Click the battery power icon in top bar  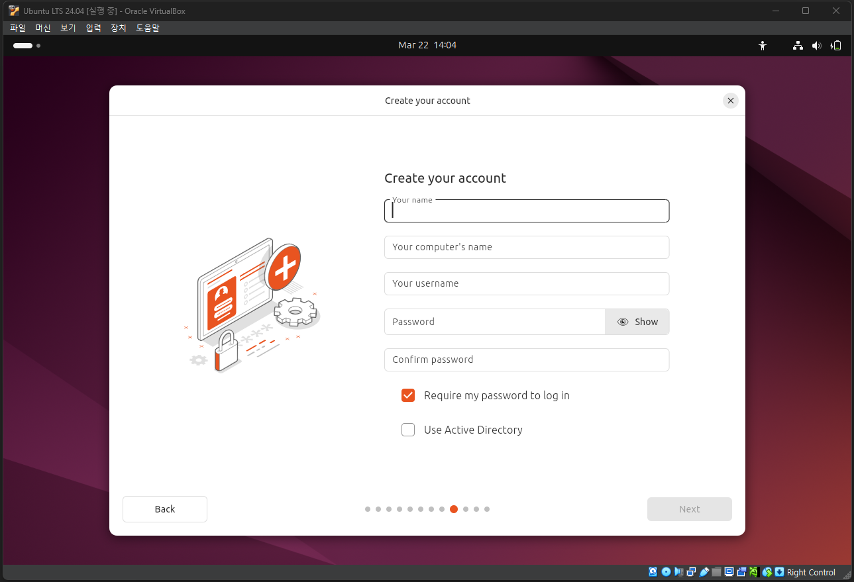837,46
